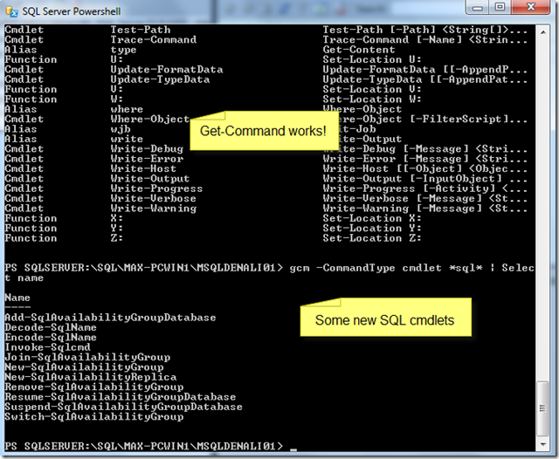Click the scrollbar up arrow

click(x=542, y=32)
